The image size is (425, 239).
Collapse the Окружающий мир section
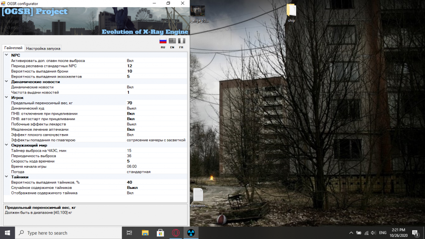(x=6, y=145)
